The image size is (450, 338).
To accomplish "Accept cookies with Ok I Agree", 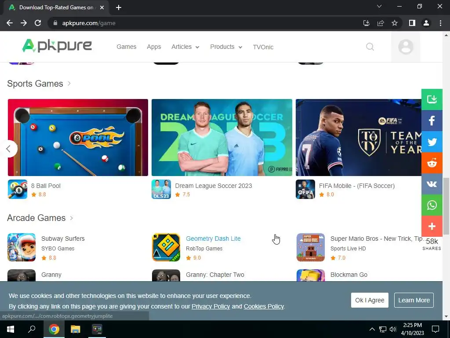I will point(370,300).
